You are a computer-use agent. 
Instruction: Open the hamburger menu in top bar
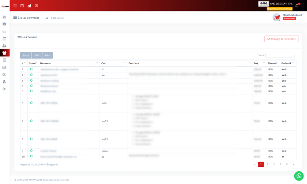[15, 6]
